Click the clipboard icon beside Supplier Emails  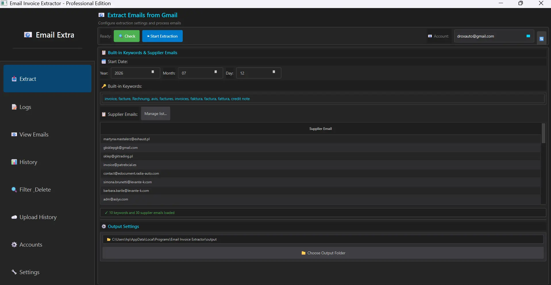click(x=104, y=114)
